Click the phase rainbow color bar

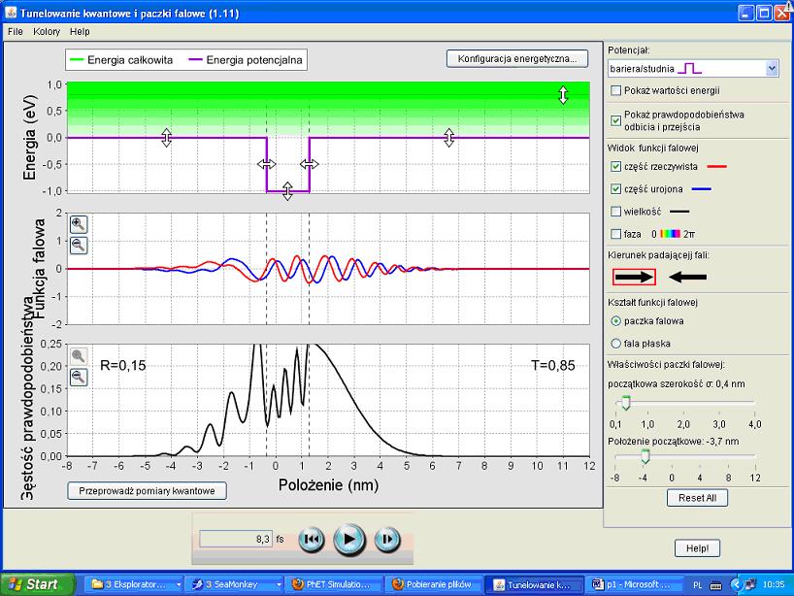point(670,234)
